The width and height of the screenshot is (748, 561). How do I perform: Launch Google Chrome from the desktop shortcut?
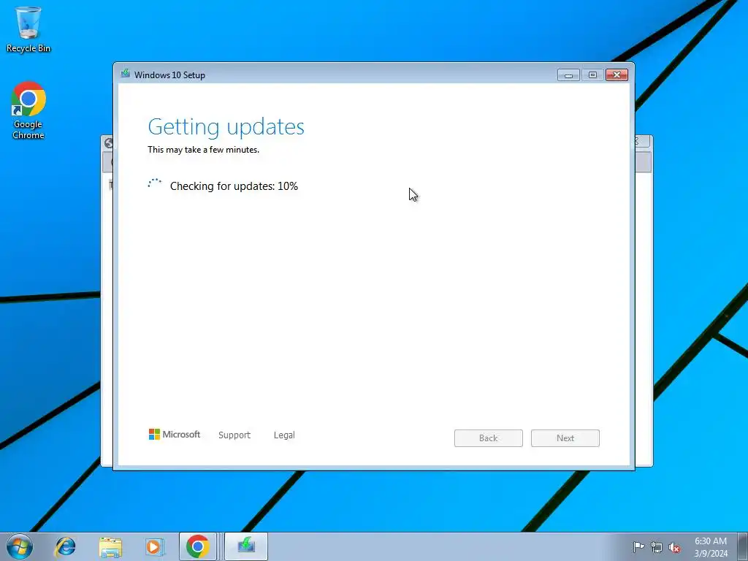(x=28, y=110)
